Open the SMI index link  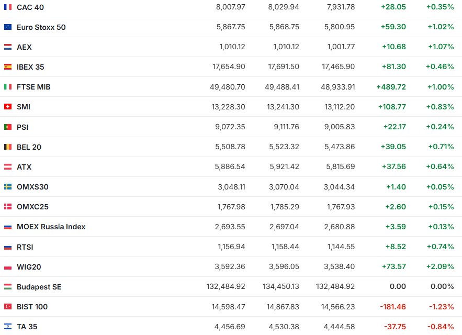coord(24,107)
